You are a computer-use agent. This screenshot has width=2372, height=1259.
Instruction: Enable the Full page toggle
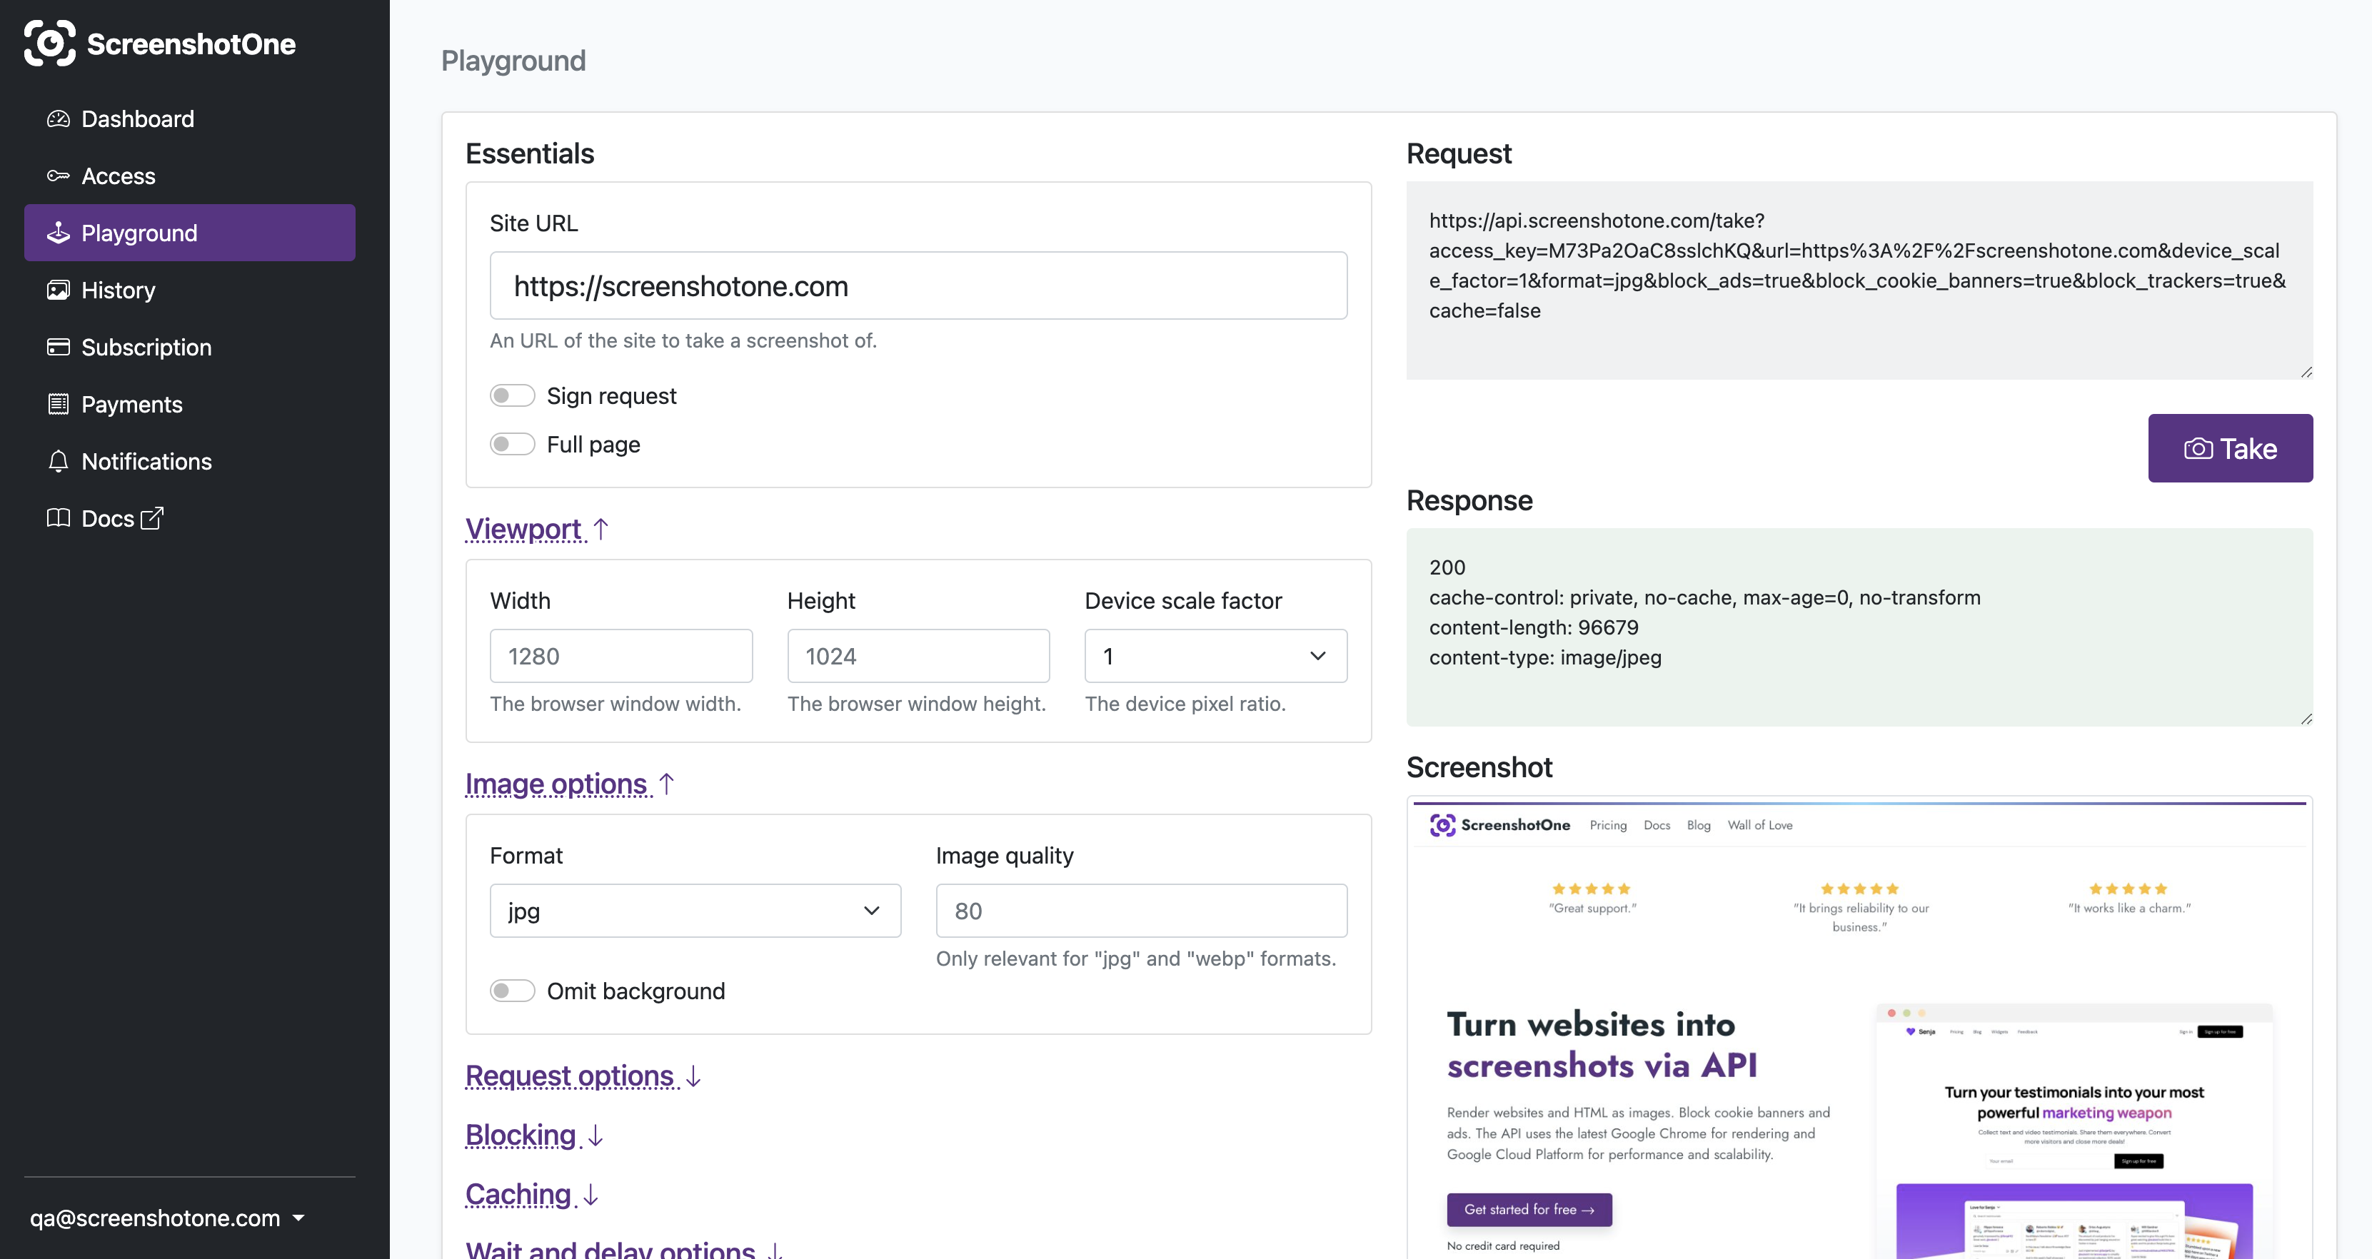tap(512, 445)
